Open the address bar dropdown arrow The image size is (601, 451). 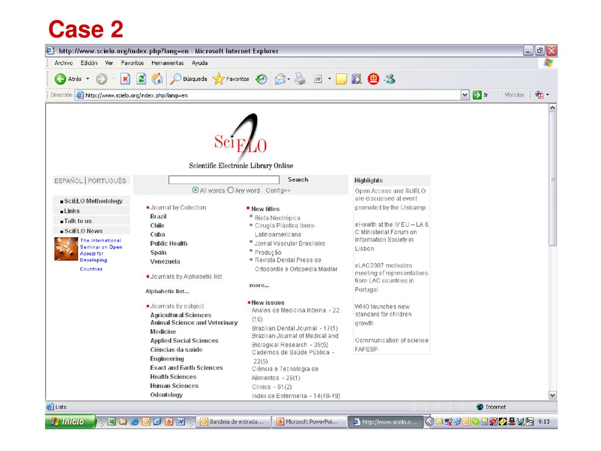click(x=465, y=95)
